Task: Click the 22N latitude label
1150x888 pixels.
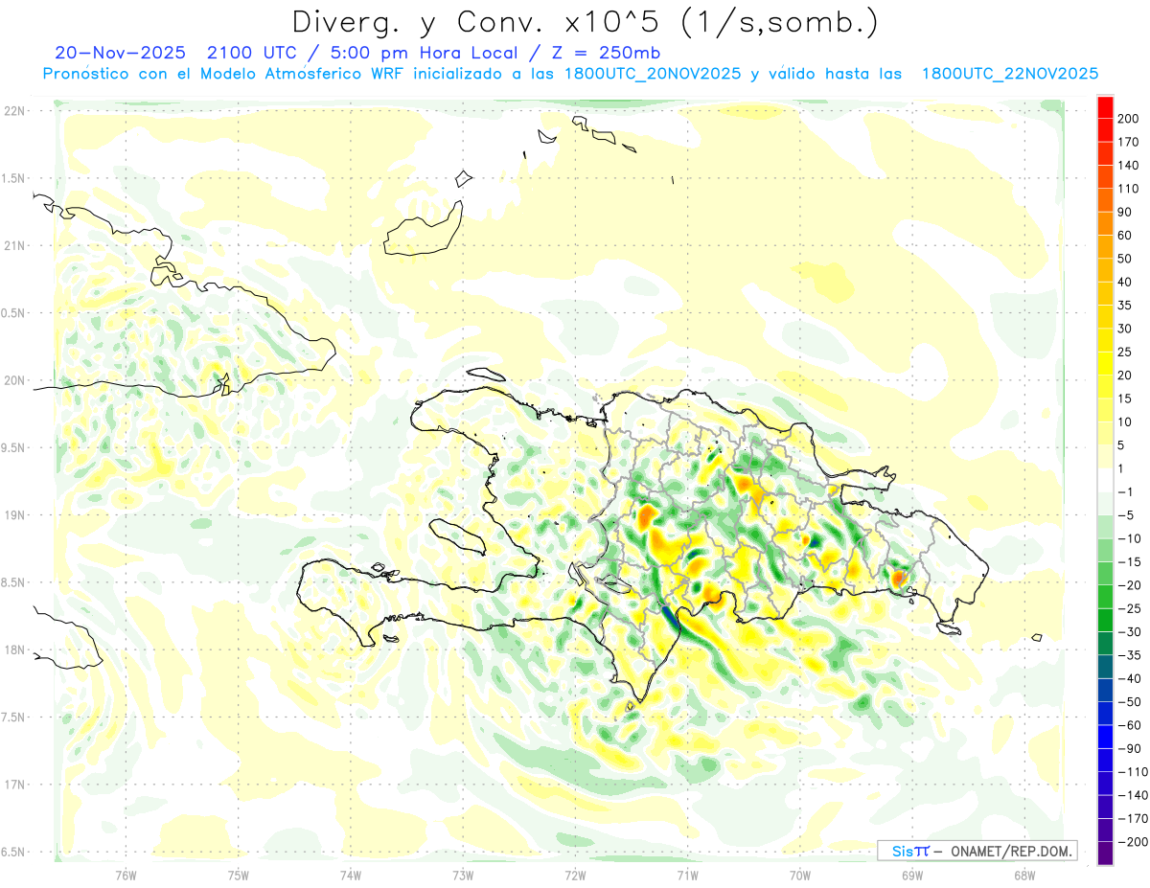Action: click(x=13, y=111)
